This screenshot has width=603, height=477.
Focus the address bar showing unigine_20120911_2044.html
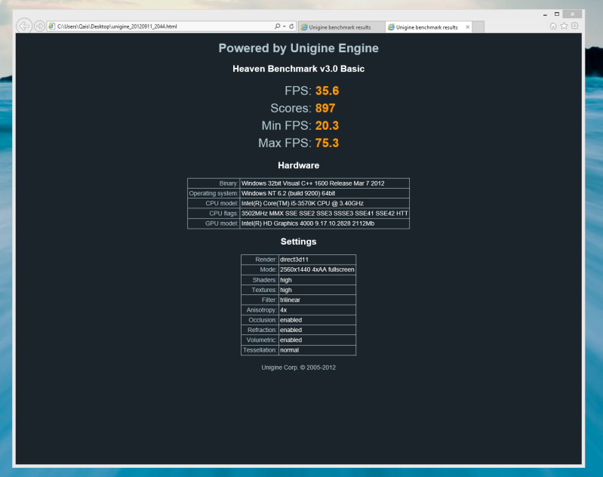pyautogui.click(x=151, y=26)
